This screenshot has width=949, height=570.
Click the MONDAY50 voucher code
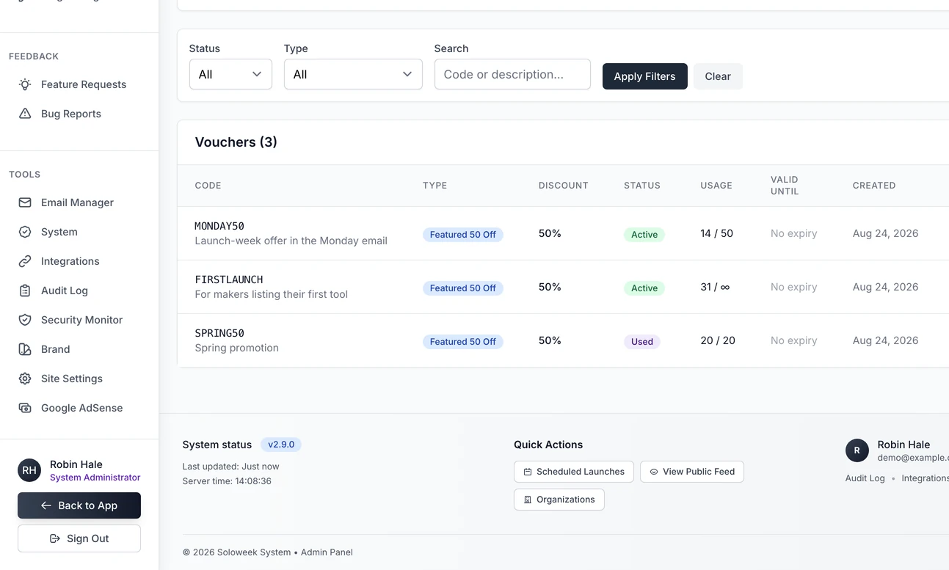(219, 226)
